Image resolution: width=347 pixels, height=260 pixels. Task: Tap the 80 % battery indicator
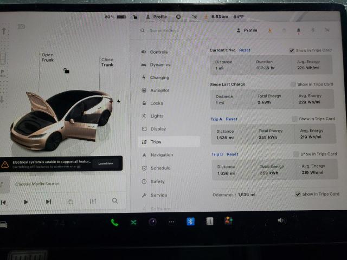(x=115, y=17)
